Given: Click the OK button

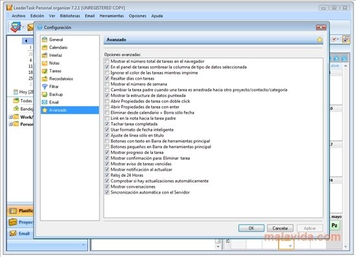Looking at the screenshot, I should tap(251, 228).
